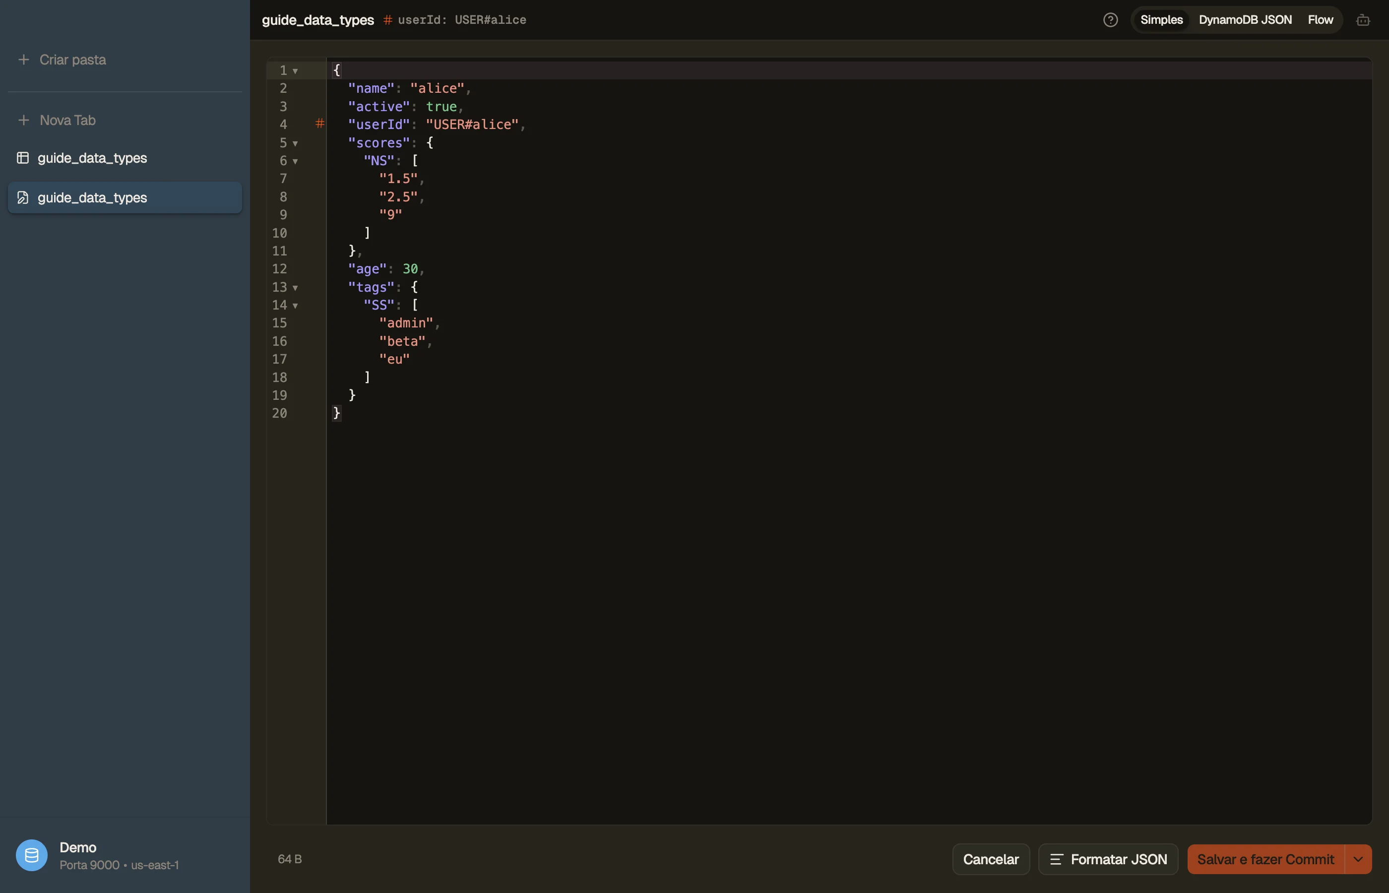Image resolution: width=1389 pixels, height=893 pixels.
Task: Click the "USER#alice" value on line 4
Action: (472, 125)
